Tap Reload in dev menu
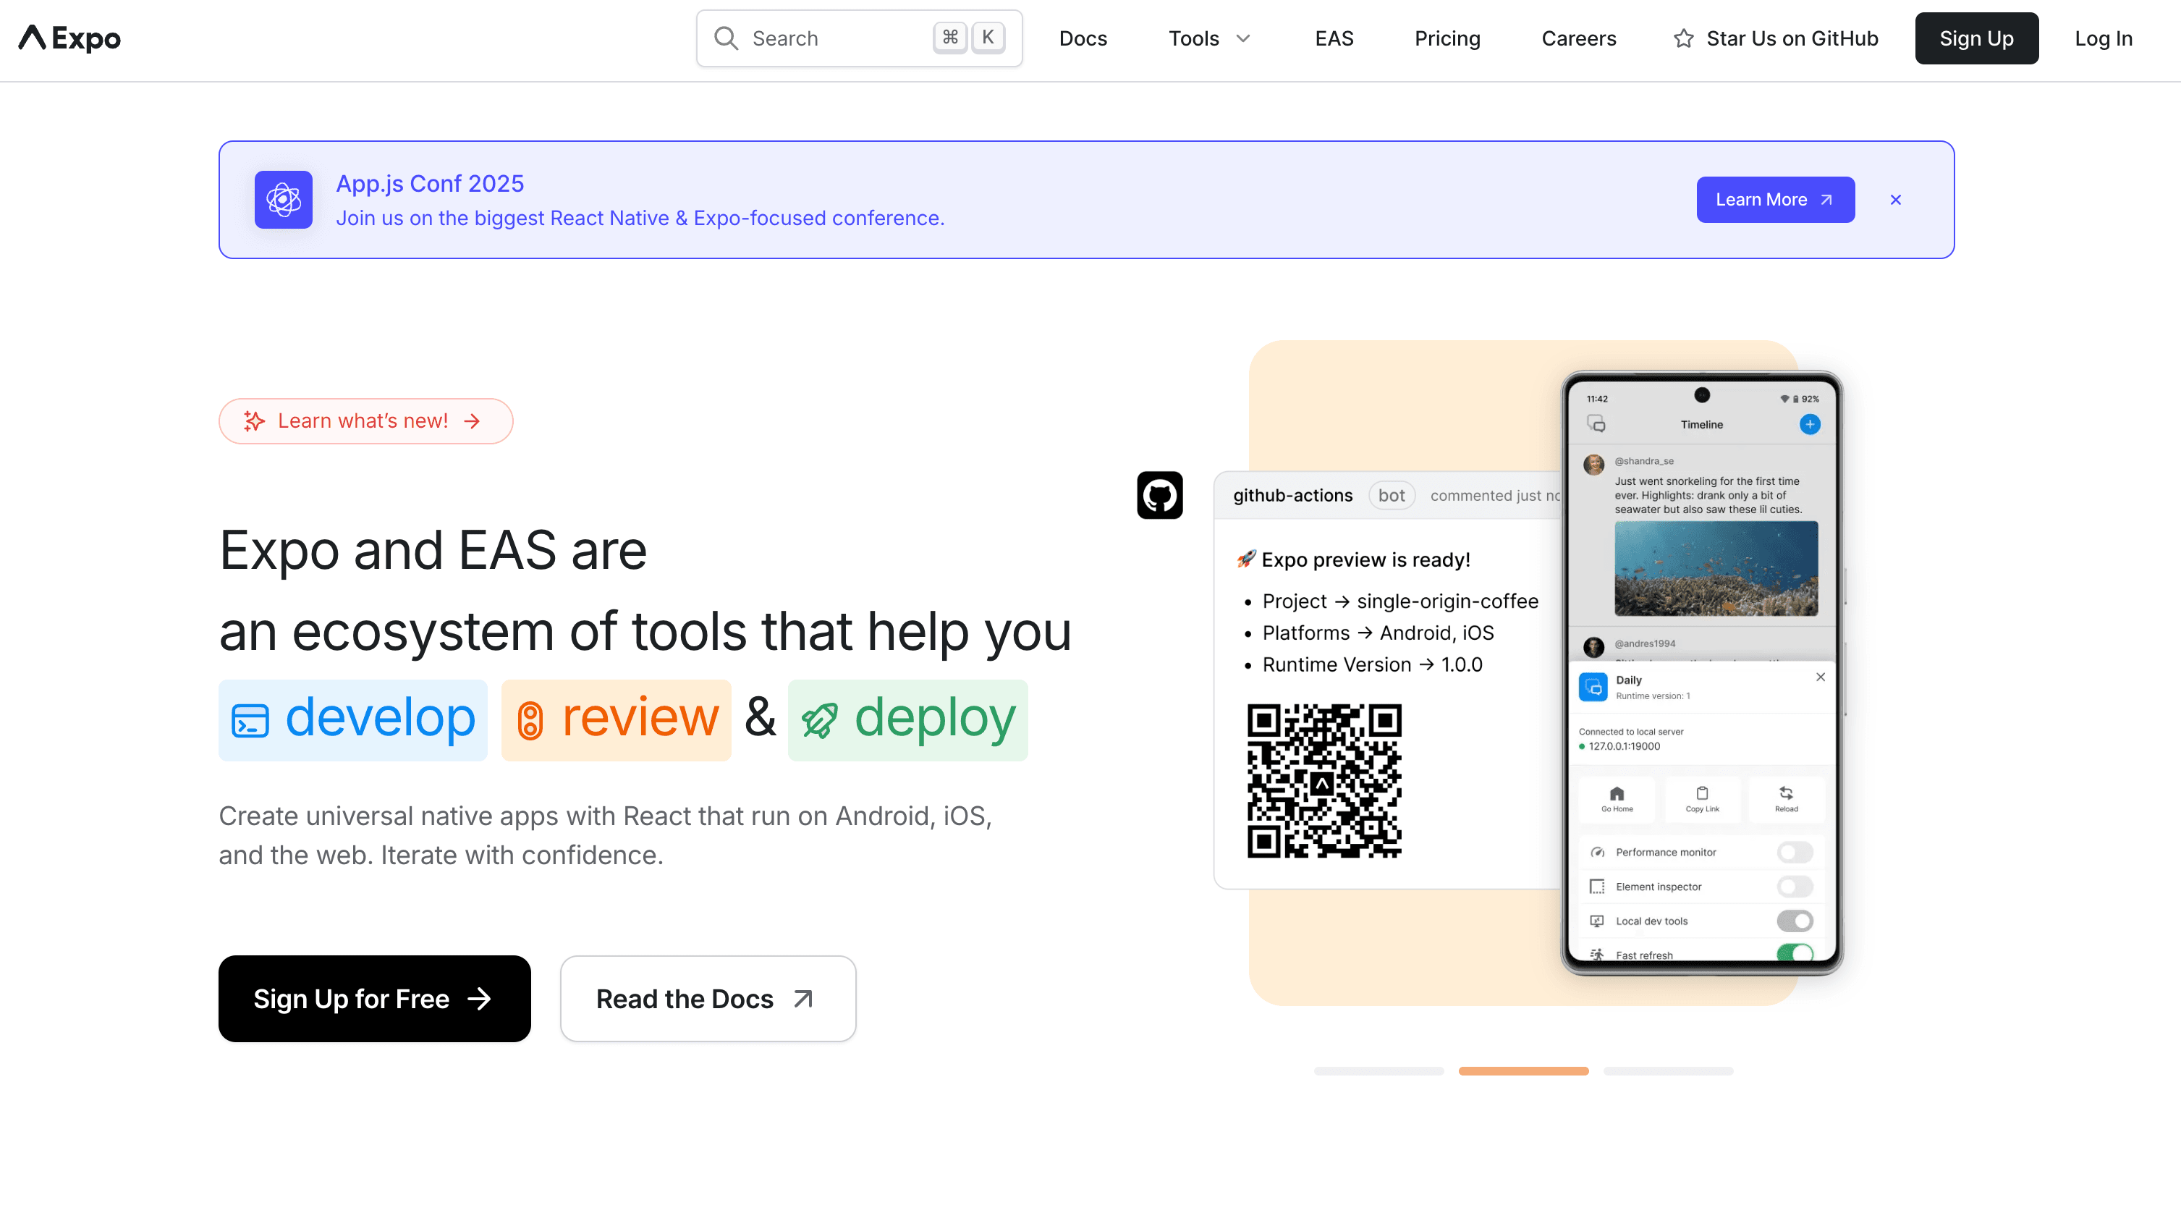Screen dimensions: 2181x1213 point(1786,799)
